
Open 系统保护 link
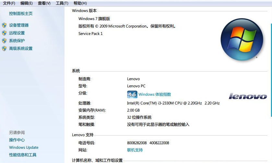[x=17, y=41]
